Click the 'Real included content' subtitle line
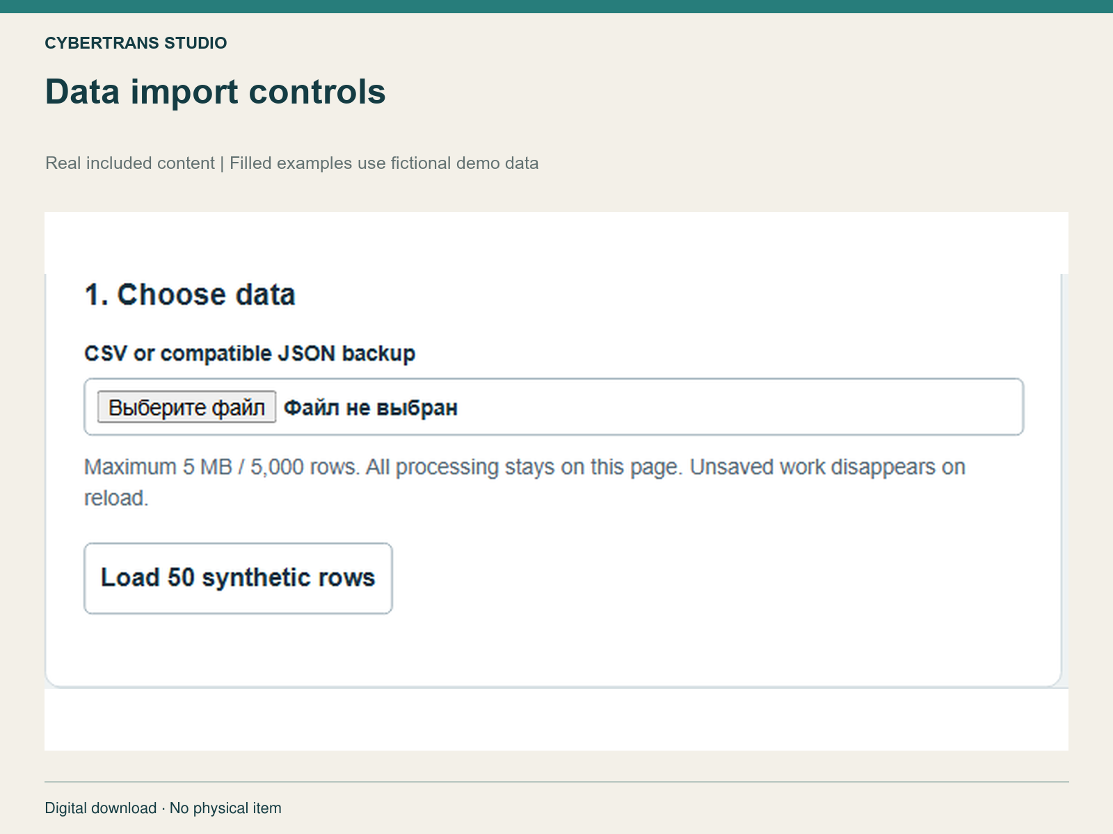1113x834 pixels. (x=291, y=163)
